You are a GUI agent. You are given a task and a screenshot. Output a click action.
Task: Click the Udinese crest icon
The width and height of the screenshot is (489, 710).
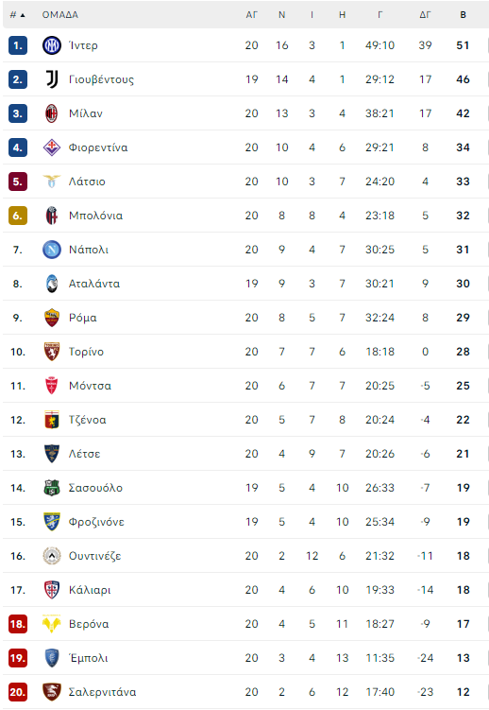pyautogui.click(x=52, y=556)
